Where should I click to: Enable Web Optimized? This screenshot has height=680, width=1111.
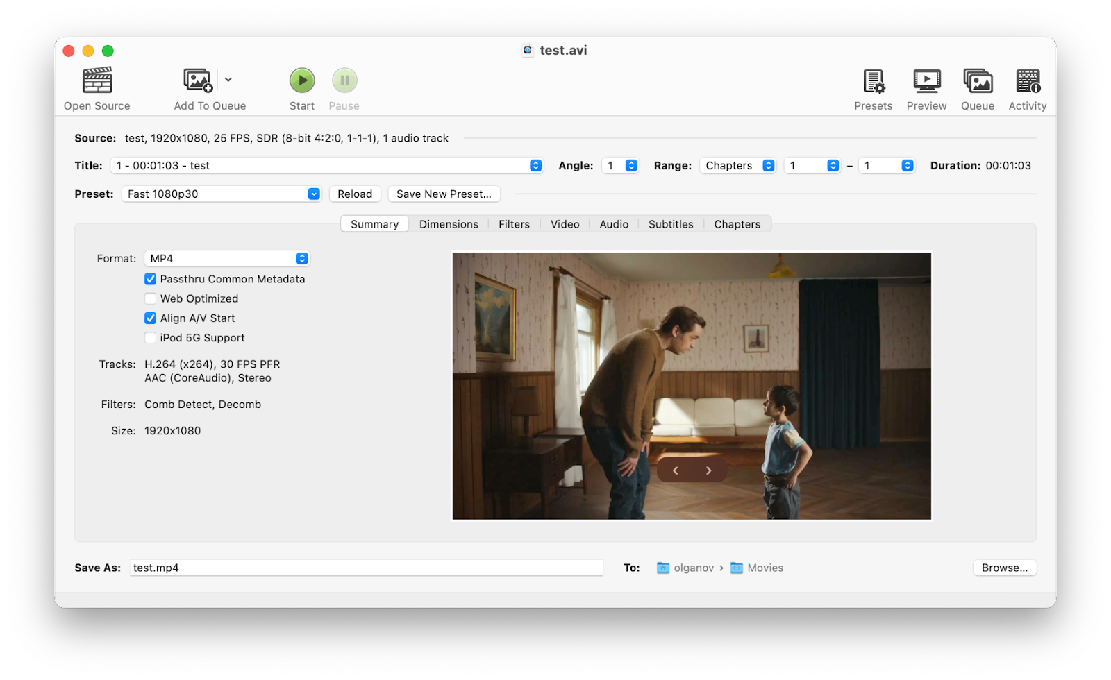pyautogui.click(x=150, y=298)
